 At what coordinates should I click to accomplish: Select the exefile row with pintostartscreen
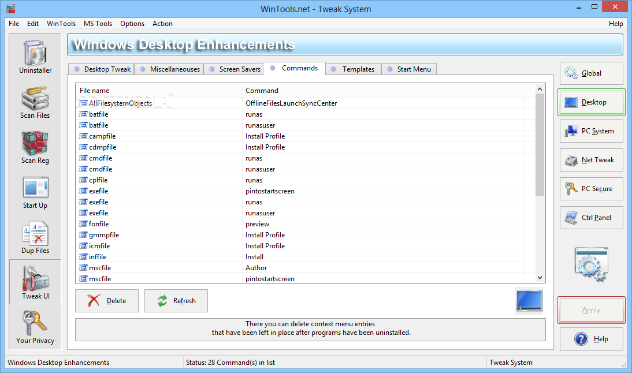pyautogui.click(x=305, y=191)
